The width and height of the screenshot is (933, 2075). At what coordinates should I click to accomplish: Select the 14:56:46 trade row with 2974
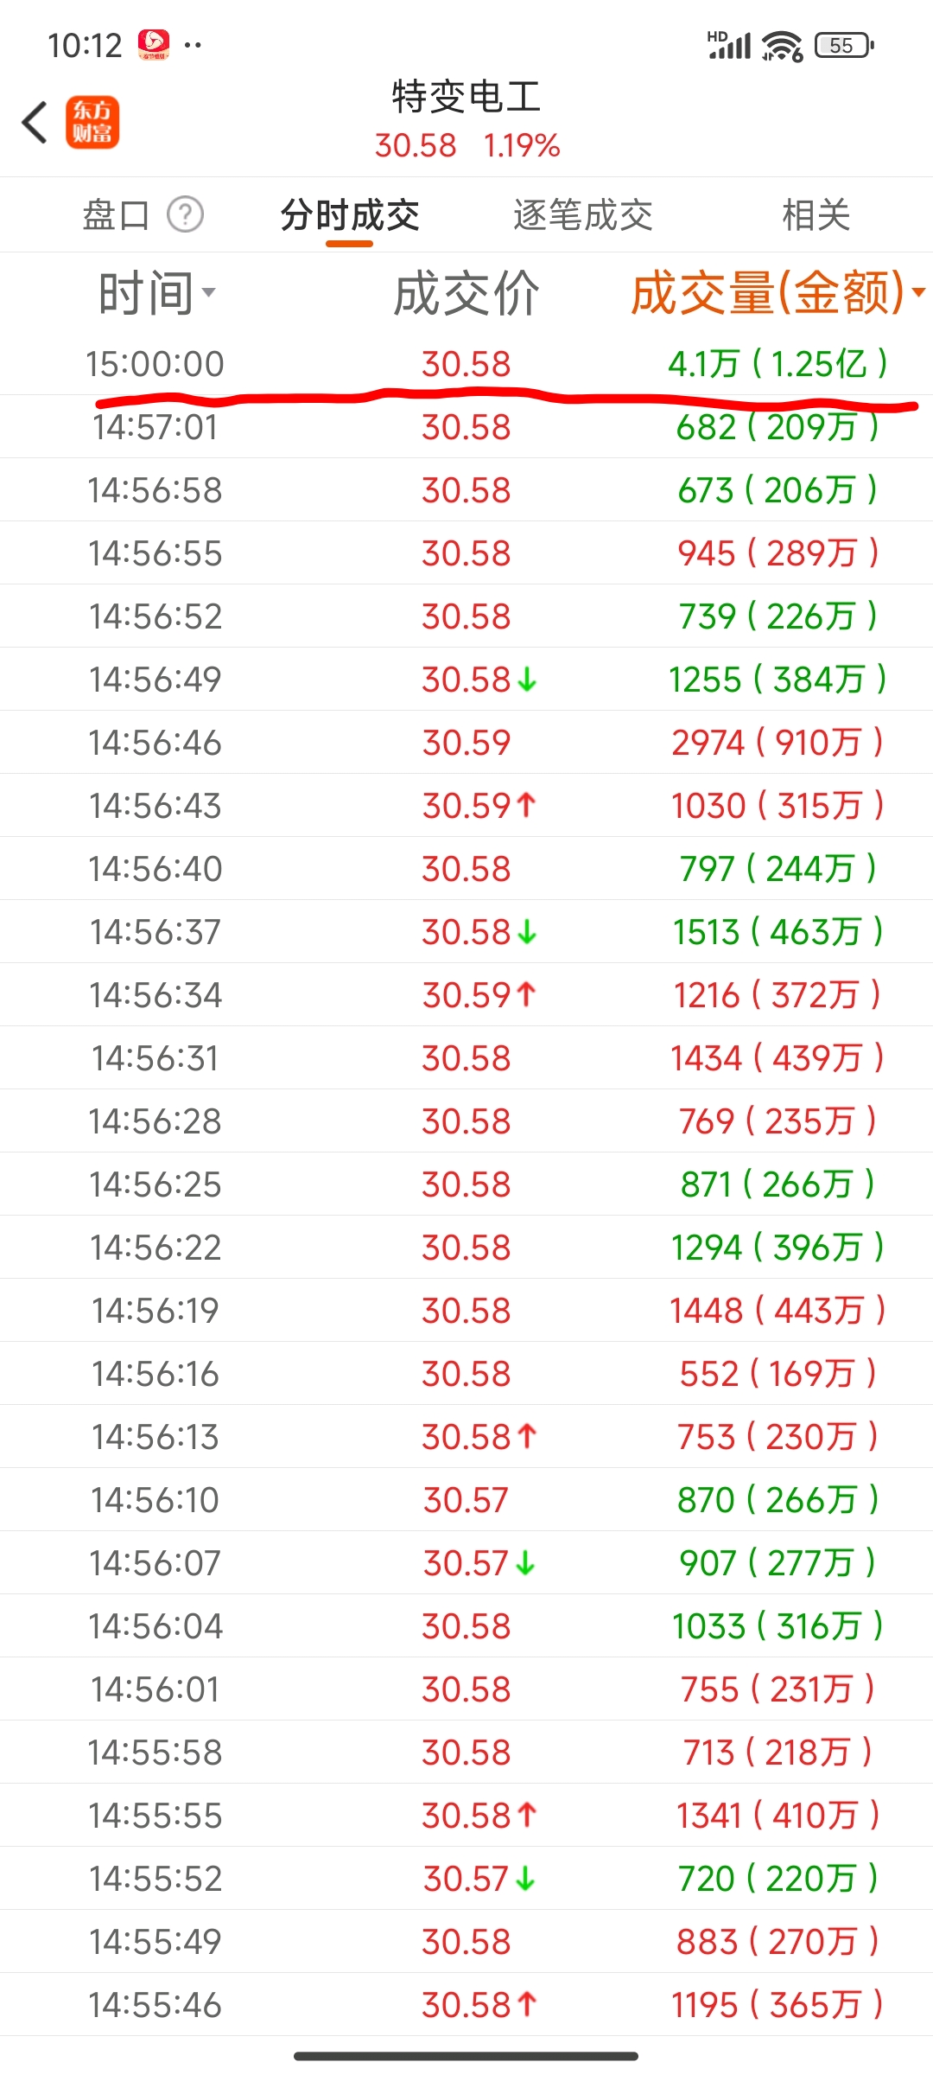tap(466, 742)
